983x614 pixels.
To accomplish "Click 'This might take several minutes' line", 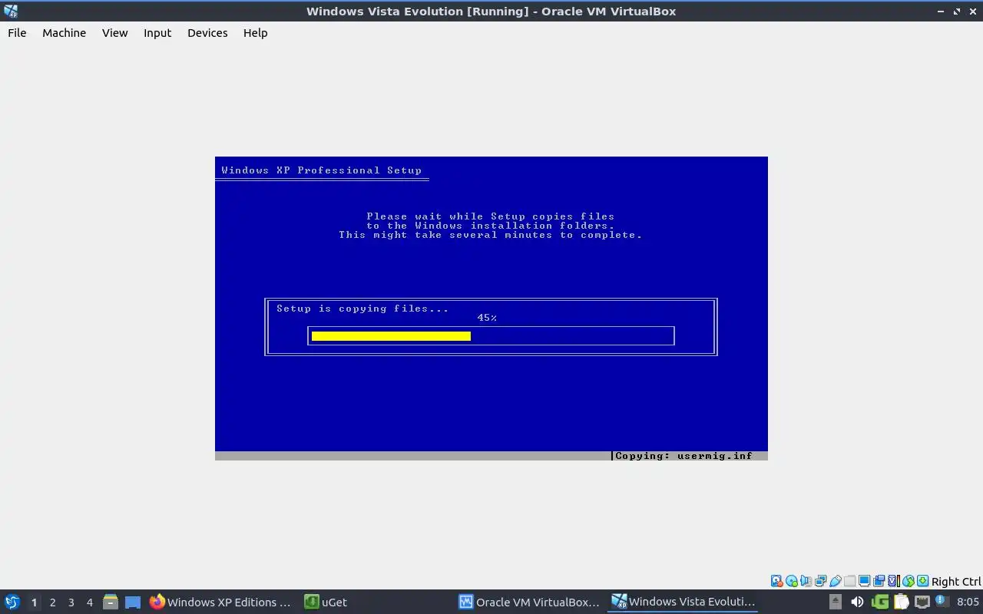I will [491, 235].
